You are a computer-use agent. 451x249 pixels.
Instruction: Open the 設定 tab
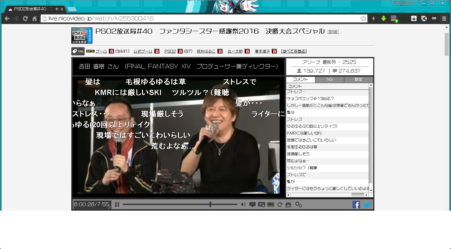click(x=359, y=80)
